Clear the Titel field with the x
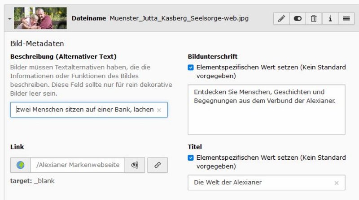The height and width of the screenshot is (200, 359). 337,183
